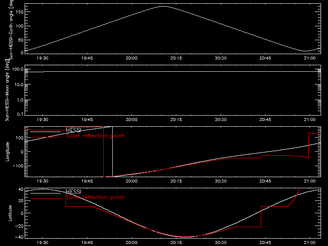Click the flat Sun-HESSI-Moon angle line

173,71
